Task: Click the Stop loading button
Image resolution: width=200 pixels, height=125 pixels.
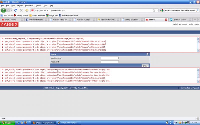Action: tap(21, 10)
